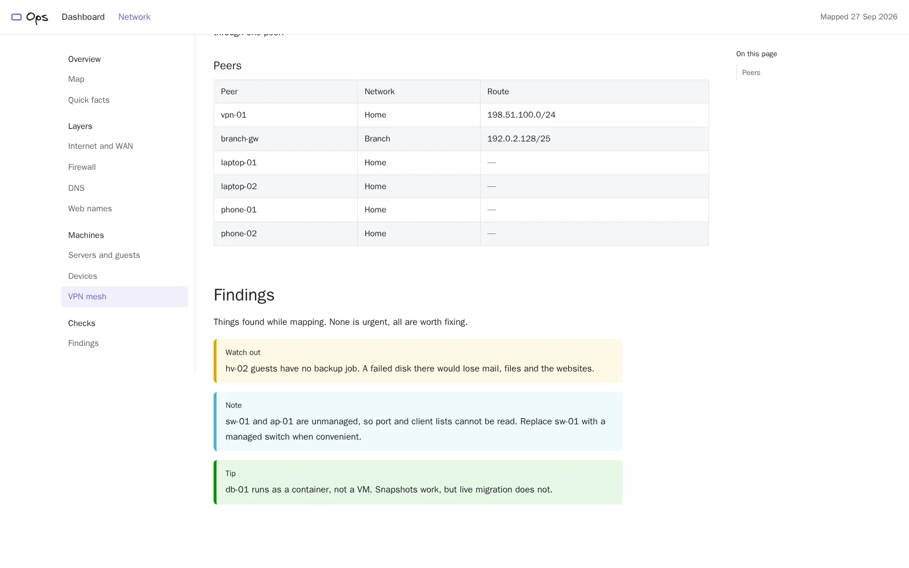Select the laptop-02 peer cell

[x=286, y=186]
